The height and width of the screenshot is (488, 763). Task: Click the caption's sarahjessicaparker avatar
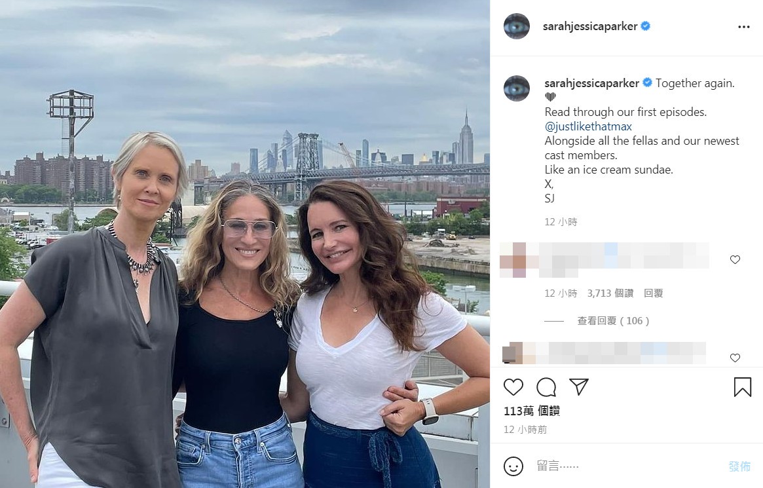516,88
